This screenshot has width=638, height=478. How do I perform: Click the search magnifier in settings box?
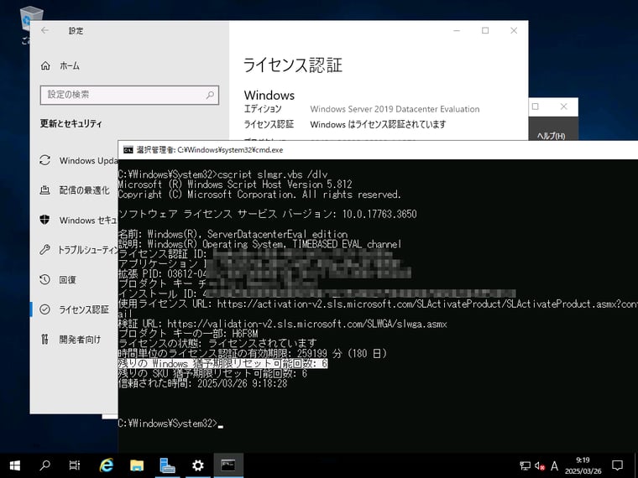(210, 95)
